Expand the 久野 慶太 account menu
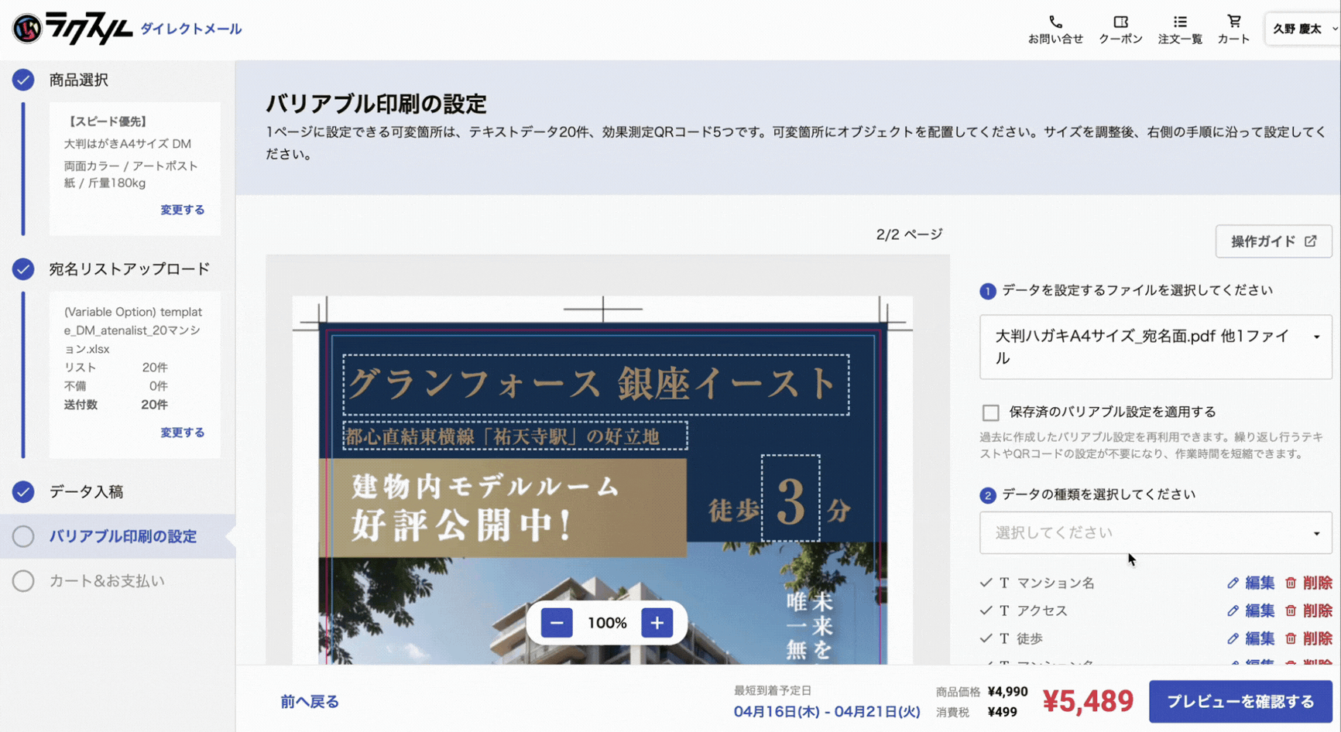This screenshot has width=1341, height=732. [1304, 29]
